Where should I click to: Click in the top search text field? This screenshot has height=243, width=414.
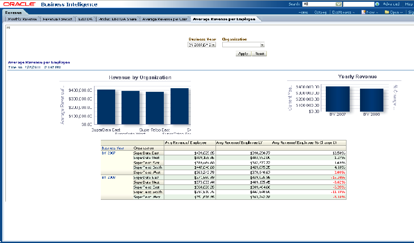point(359,4)
